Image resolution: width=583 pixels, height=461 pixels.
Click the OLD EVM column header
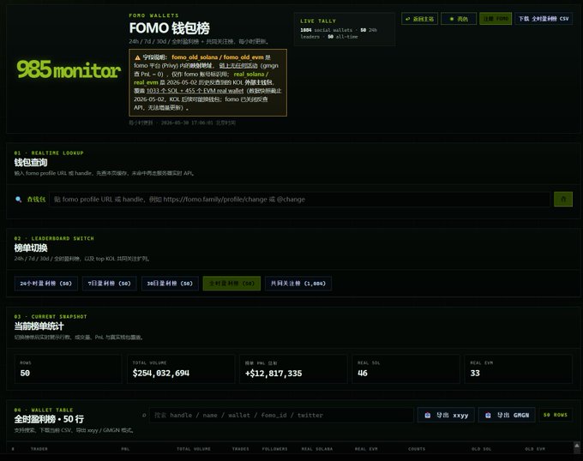click(535, 449)
